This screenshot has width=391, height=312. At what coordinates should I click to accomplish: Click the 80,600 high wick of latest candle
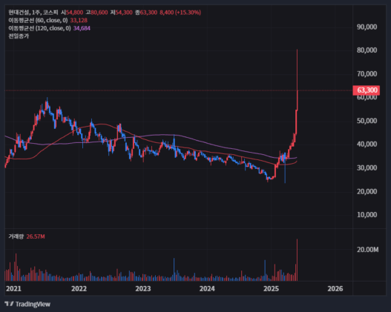tap(297, 70)
